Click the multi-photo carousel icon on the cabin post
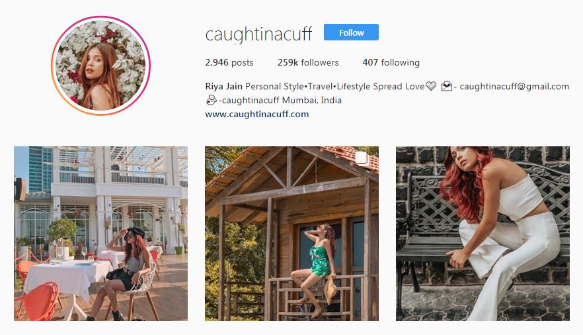Viewport: 583px width, 335px height. pos(362,159)
